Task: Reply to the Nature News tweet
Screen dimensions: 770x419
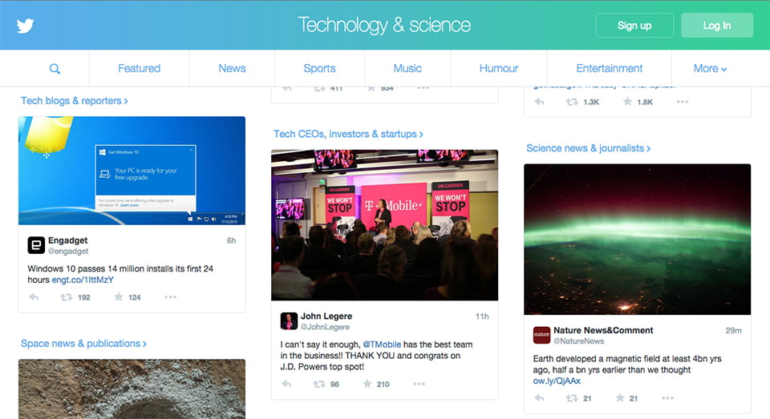Action: click(x=539, y=398)
